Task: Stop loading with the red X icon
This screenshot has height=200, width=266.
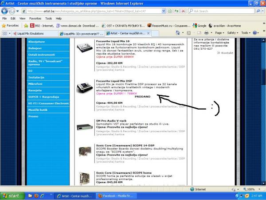Action: coord(183,11)
